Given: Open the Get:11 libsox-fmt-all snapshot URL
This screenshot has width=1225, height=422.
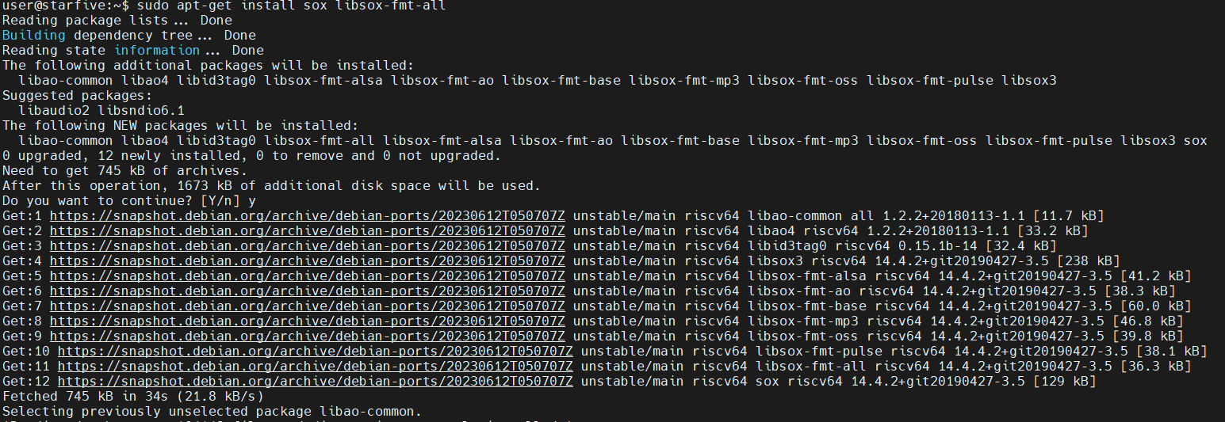Looking at the screenshot, I should click(x=316, y=367).
